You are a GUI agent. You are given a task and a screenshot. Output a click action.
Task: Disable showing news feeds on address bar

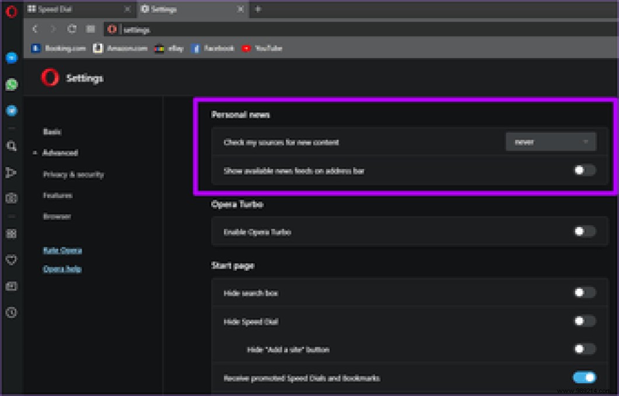[x=583, y=170]
